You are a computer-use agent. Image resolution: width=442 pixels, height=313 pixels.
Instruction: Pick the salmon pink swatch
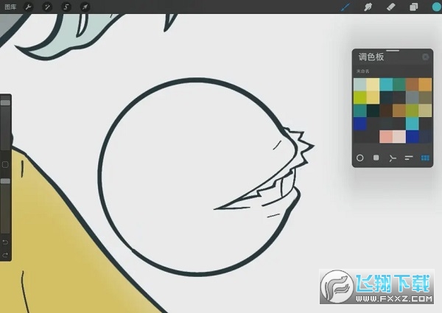pos(386,137)
